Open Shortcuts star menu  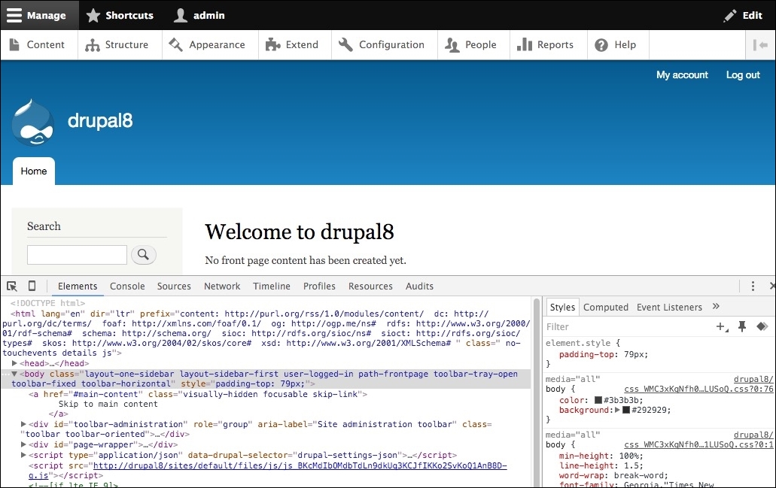[x=120, y=15]
